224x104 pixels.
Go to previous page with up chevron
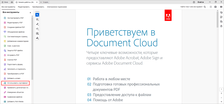(221, 98)
